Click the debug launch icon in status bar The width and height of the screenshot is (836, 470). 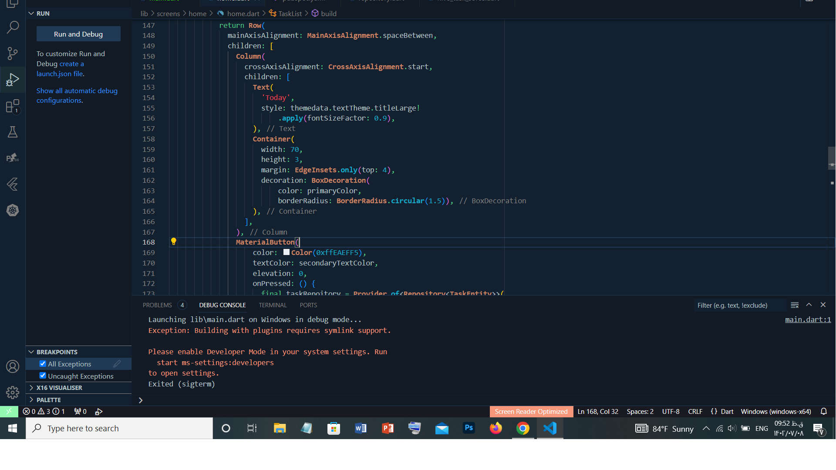[99, 411]
